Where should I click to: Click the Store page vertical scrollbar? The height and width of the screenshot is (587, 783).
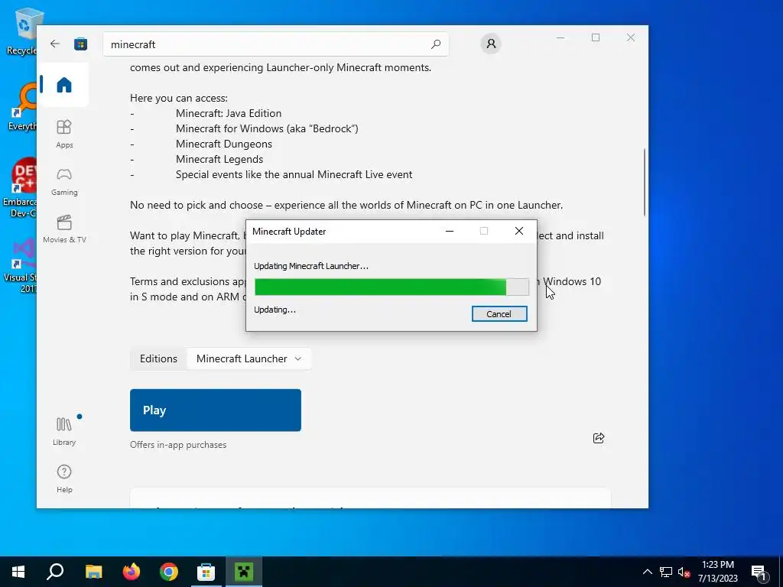pos(644,182)
